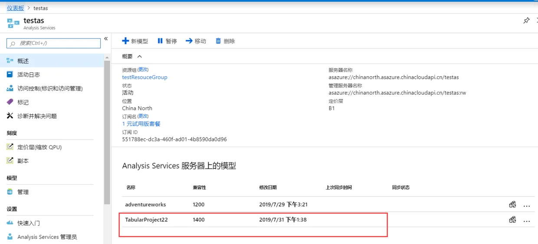
Task: Click the sidebar scrollbar up arrow
Action: tap(107, 57)
